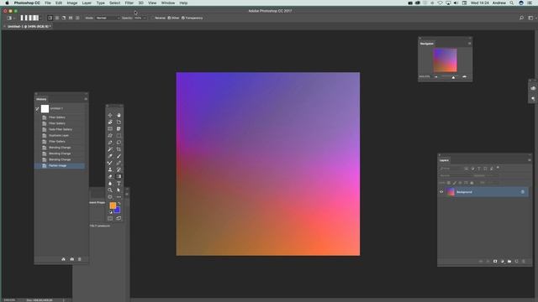The height and width of the screenshot is (302, 538).
Task: Toggle the Dither checkbox
Action: pyautogui.click(x=169, y=18)
